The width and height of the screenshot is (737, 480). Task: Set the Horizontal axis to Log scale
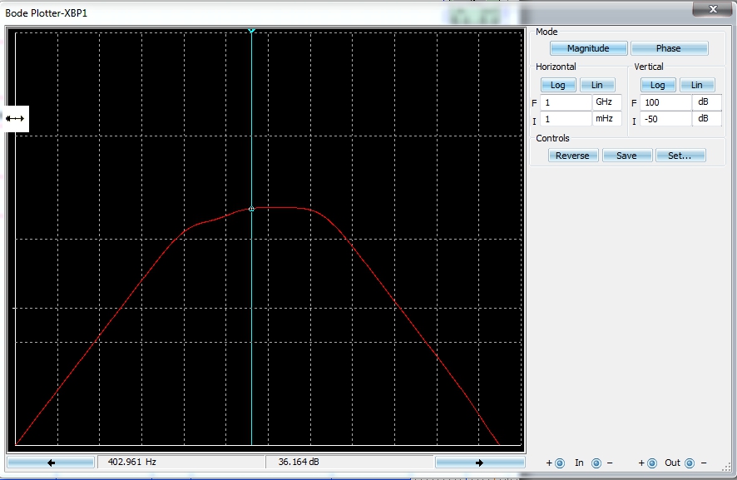(x=558, y=85)
